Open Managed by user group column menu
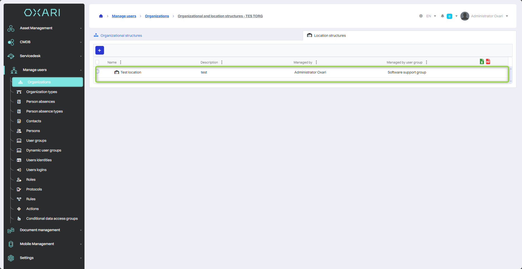The width and height of the screenshot is (522, 269). [426, 62]
